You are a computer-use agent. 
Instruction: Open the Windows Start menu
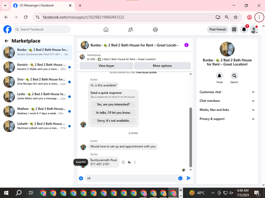pos(6,193)
